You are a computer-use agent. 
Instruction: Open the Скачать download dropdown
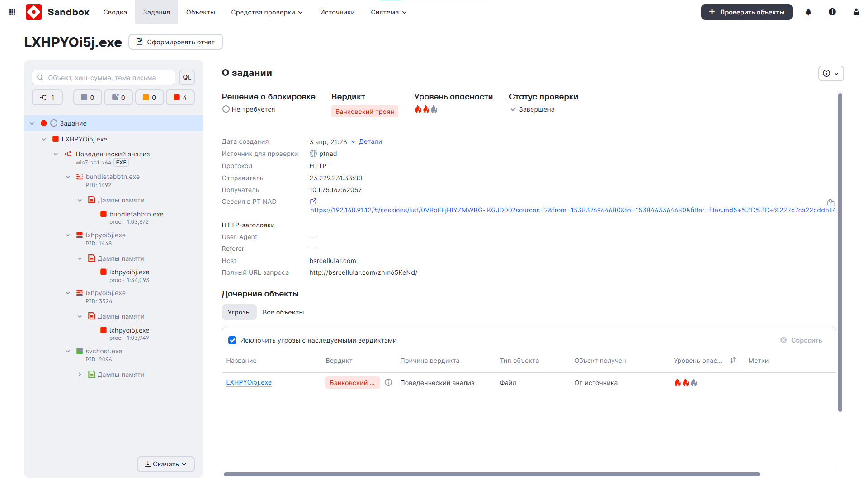tap(166, 464)
